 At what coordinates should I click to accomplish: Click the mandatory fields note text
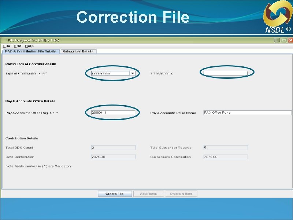[38, 166]
